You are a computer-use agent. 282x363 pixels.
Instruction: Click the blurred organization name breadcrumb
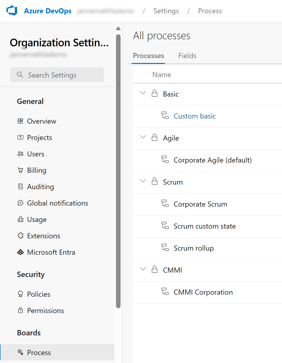(x=105, y=11)
